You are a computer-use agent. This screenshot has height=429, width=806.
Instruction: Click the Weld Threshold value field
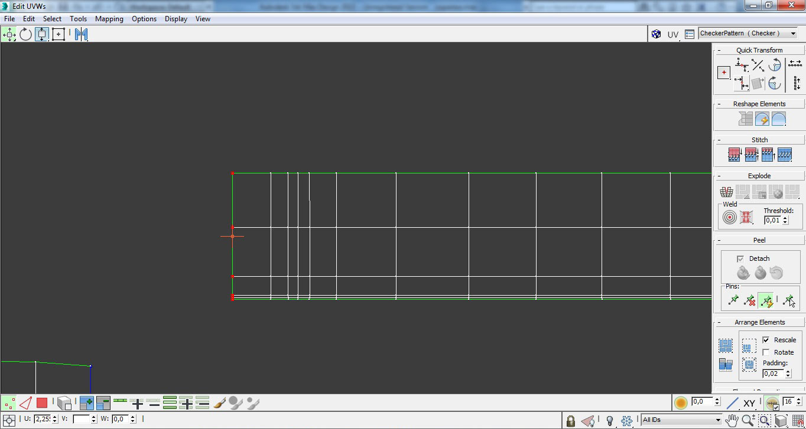point(772,220)
